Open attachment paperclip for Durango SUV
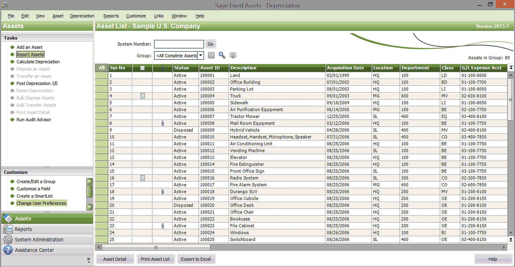The width and height of the screenshot is (515, 267). pyautogui.click(x=163, y=192)
